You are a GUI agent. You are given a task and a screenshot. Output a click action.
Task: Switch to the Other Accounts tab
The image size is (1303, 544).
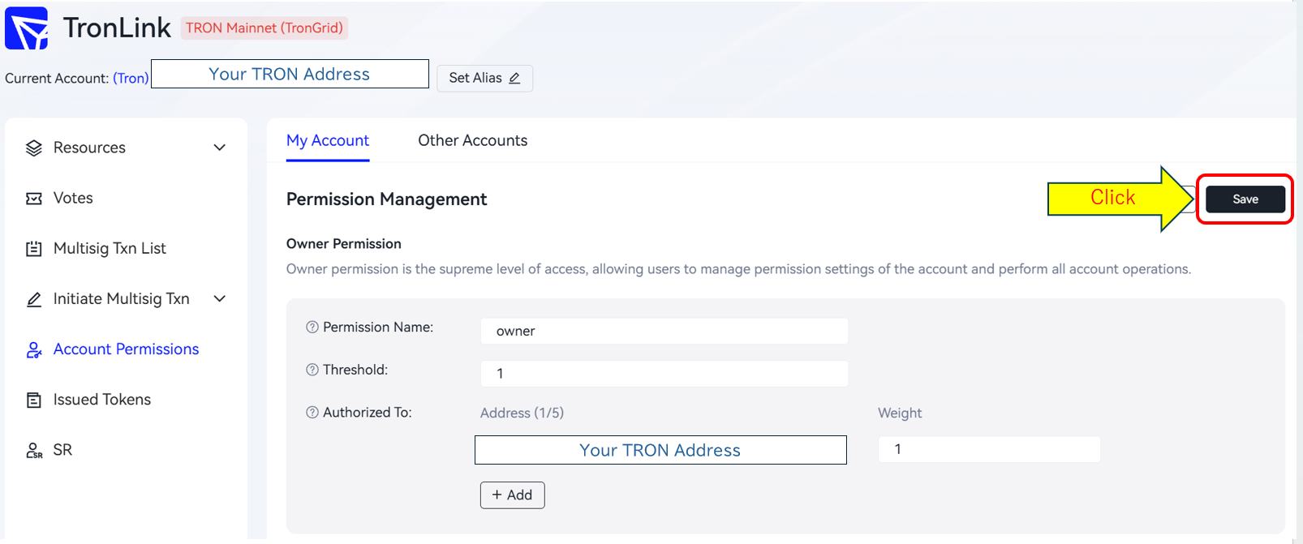473,140
